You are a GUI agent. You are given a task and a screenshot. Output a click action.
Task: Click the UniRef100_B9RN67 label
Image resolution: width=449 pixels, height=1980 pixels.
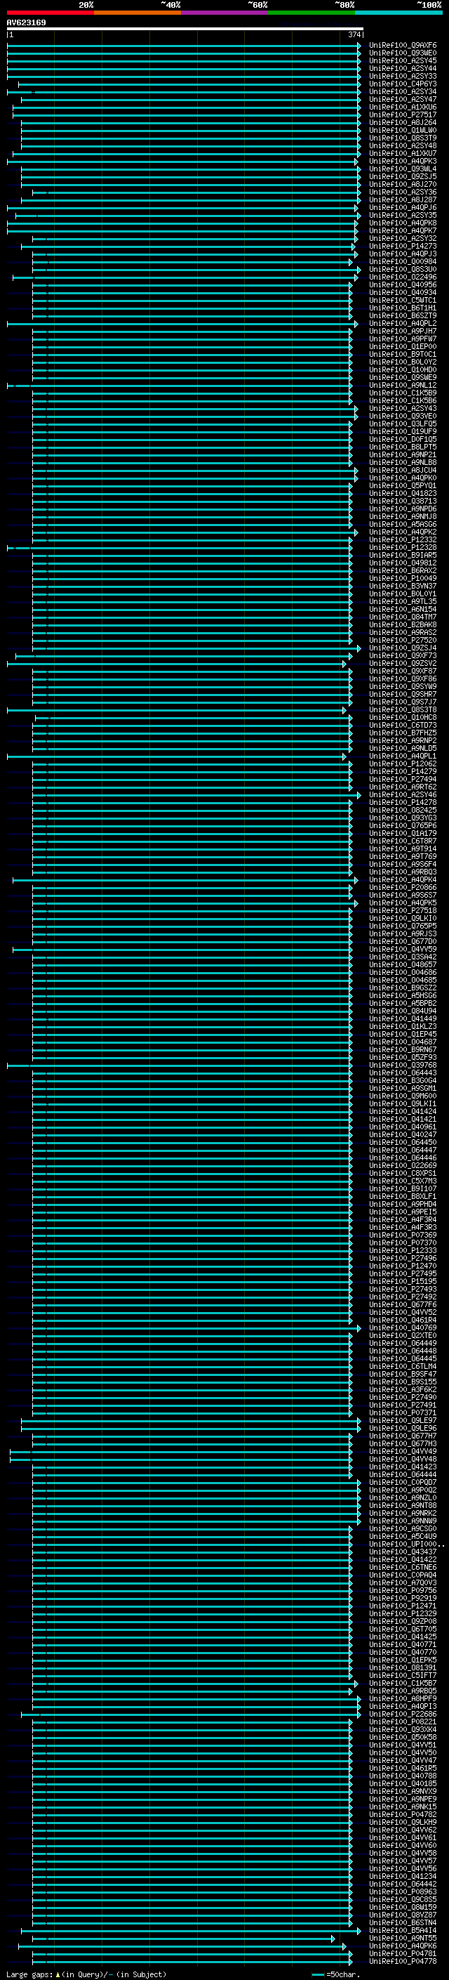[x=402, y=1049]
